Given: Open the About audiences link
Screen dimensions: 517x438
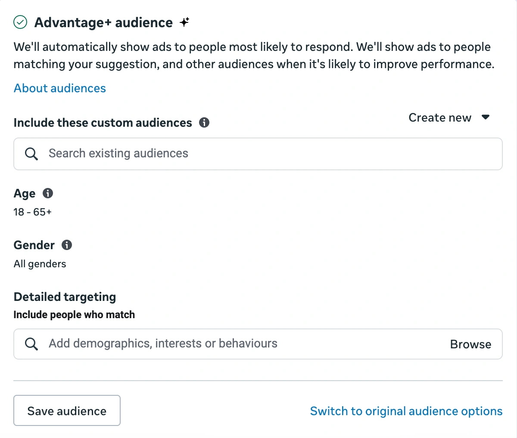Looking at the screenshot, I should click(x=59, y=88).
